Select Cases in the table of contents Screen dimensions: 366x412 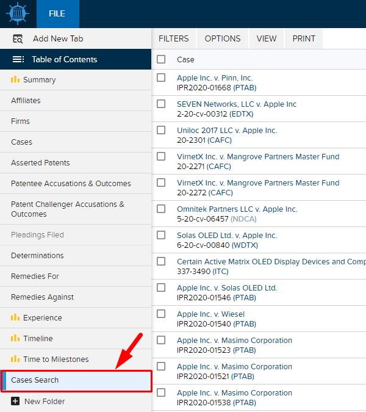click(x=76, y=142)
